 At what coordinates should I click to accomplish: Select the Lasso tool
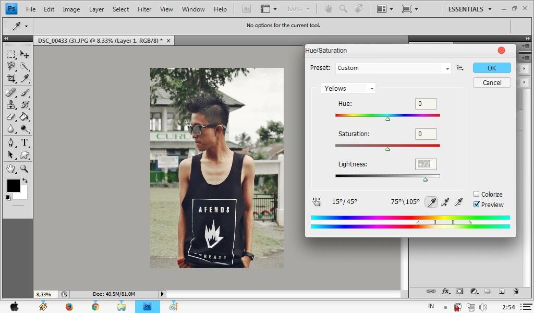coord(11,66)
